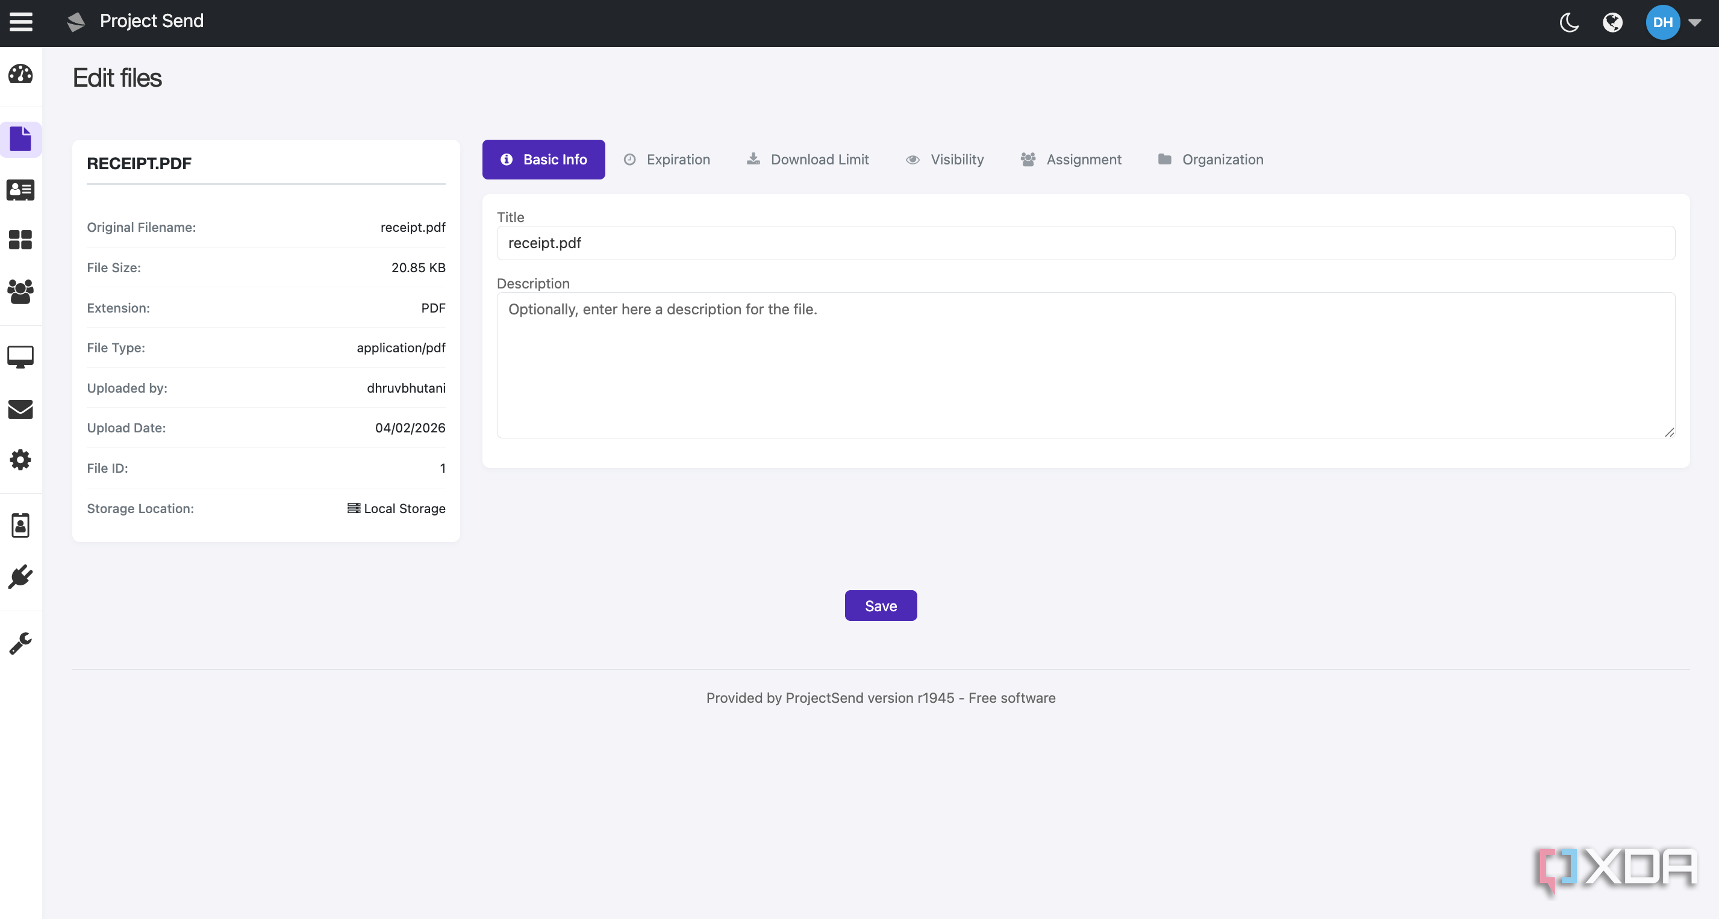Click the Project Send title link
Image resolution: width=1719 pixels, height=919 pixels.
pyautogui.click(x=151, y=20)
